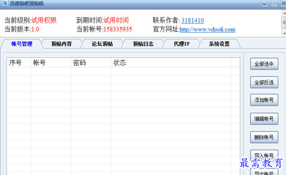The image size is (286, 175).
Task: Click the red text 试用时间
Action: (x=116, y=20)
